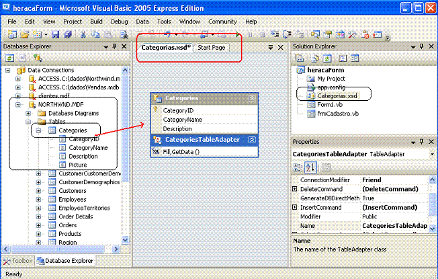The height and width of the screenshot is (279, 438).
Task: Toggle auto-hide pin on Properties panel
Action: point(421,142)
